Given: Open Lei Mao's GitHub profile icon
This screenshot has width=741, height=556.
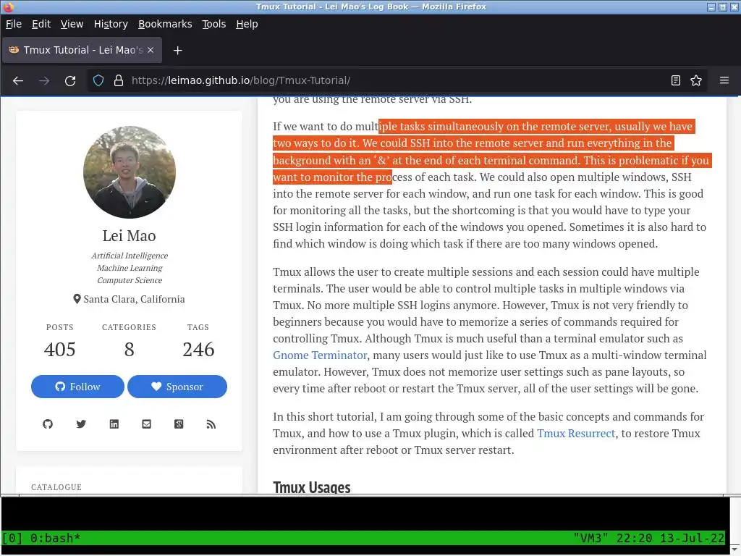Looking at the screenshot, I should tap(48, 424).
